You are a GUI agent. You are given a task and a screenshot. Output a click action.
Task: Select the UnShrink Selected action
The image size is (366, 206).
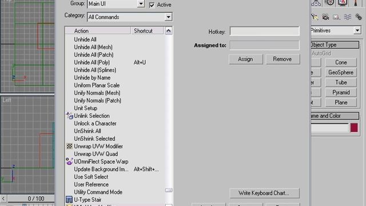(x=94, y=138)
